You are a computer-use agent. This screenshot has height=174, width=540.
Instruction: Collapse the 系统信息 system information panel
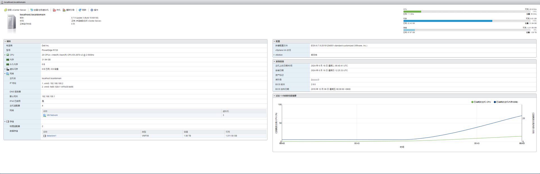tap(274, 61)
